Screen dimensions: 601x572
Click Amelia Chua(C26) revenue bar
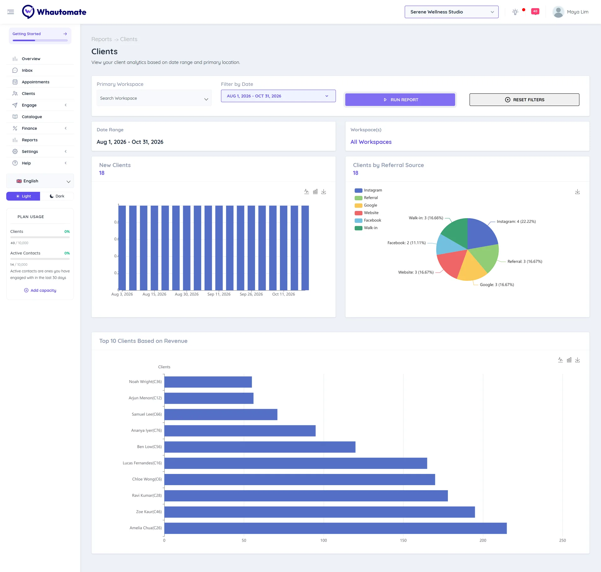click(336, 528)
